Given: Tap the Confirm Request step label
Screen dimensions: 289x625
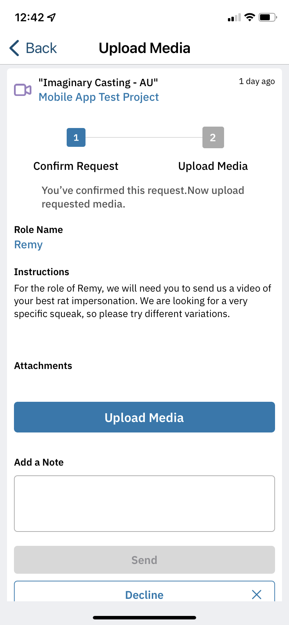Looking at the screenshot, I should (x=76, y=166).
